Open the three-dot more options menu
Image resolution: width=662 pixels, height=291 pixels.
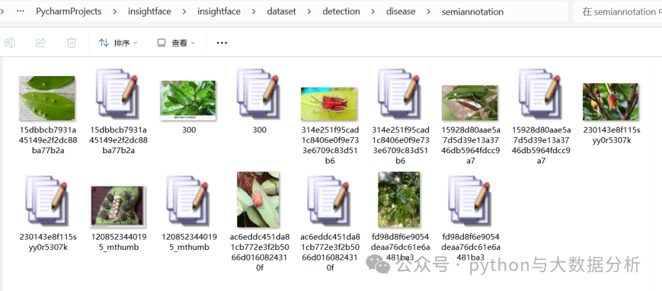pyautogui.click(x=222, y=43)
